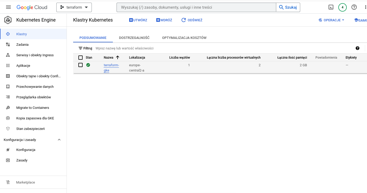Open the OPTYMALIZACJA KOSZTÓW tab

pos(184,38)
